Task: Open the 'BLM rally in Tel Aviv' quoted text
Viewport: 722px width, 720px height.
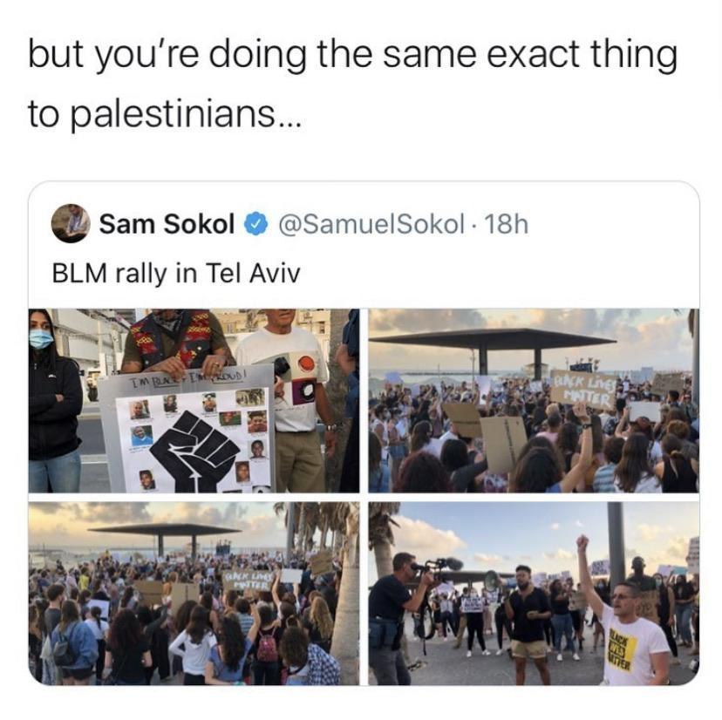Action: [176, 273]
